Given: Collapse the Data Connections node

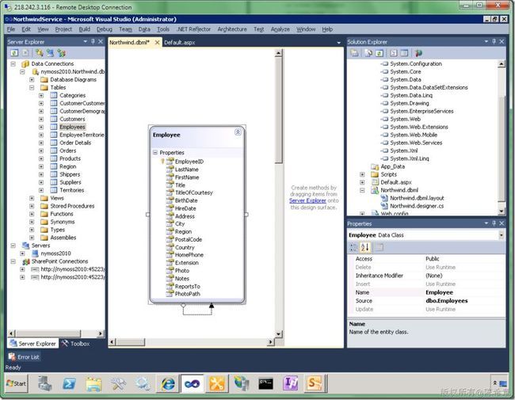Looking at the screenshot, I should tap(13, 63).
